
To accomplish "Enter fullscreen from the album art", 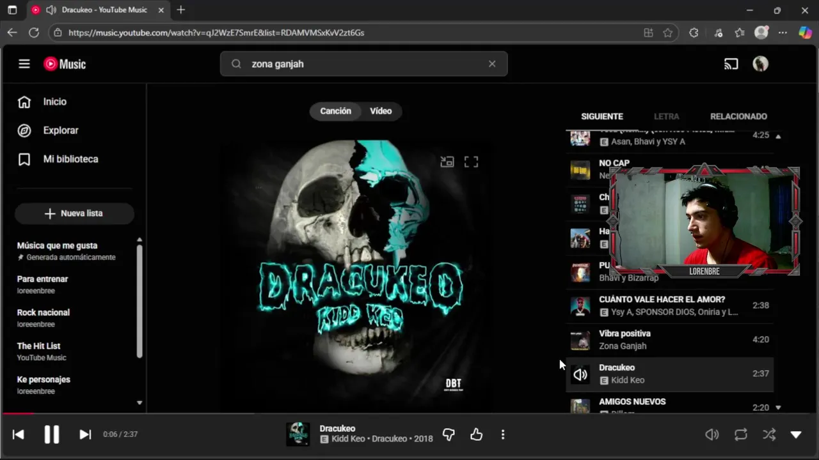I will (x=471, y=162).
